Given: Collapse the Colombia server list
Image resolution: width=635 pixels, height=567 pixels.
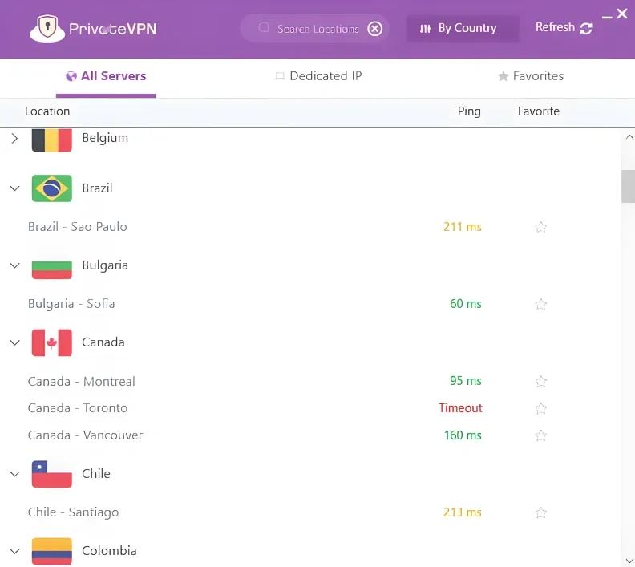Looking at the screenshot, I should (14, 551).
